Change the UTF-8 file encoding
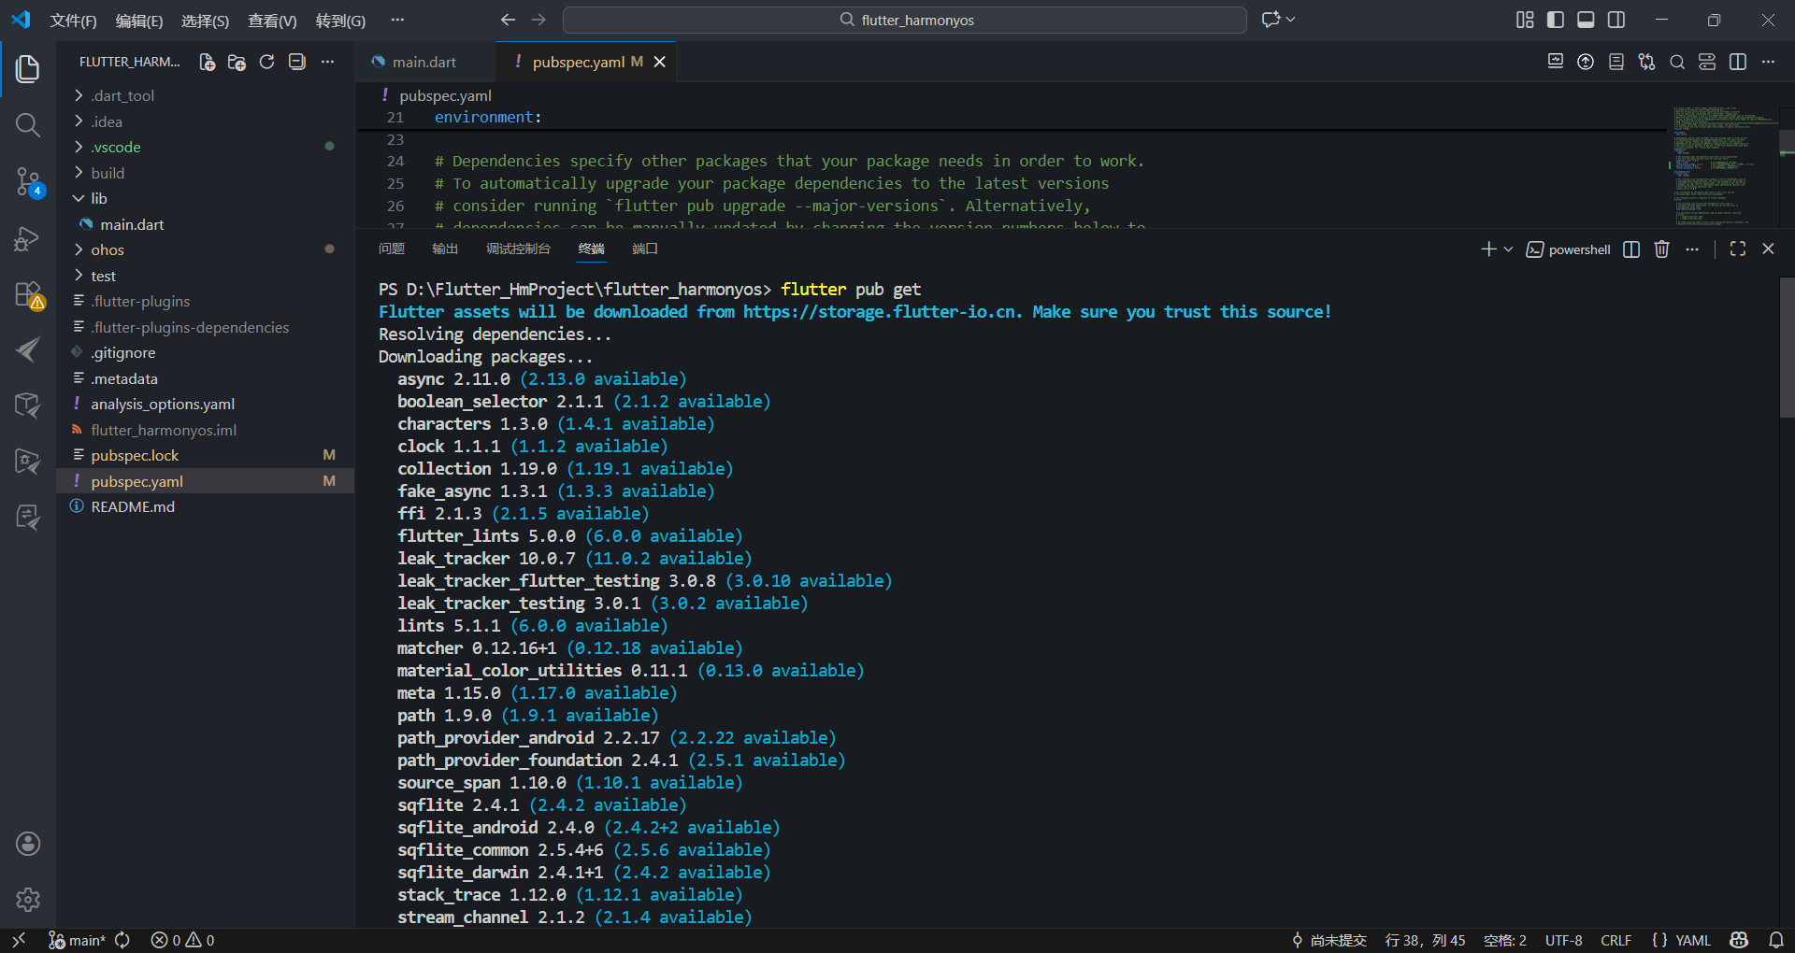Viewport: 1795px width, 953px height. pos(1563,940)
